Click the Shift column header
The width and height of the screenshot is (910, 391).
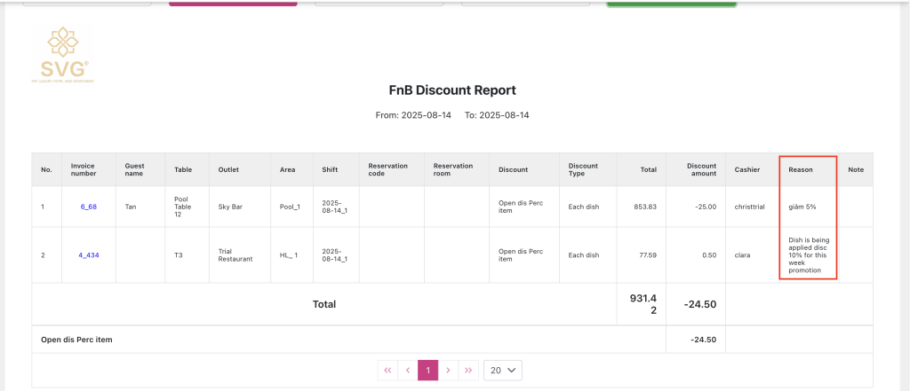(331, 169)
